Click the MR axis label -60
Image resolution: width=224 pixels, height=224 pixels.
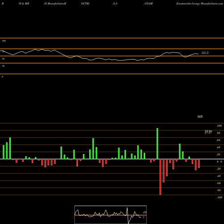point(219,183)
